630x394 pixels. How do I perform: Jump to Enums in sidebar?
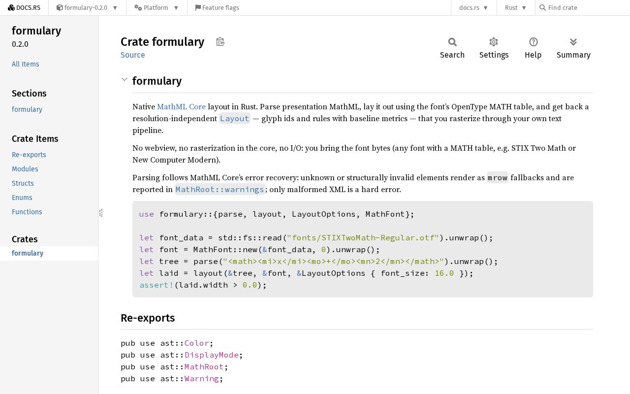pyautogui.click(x=22, y=197)
